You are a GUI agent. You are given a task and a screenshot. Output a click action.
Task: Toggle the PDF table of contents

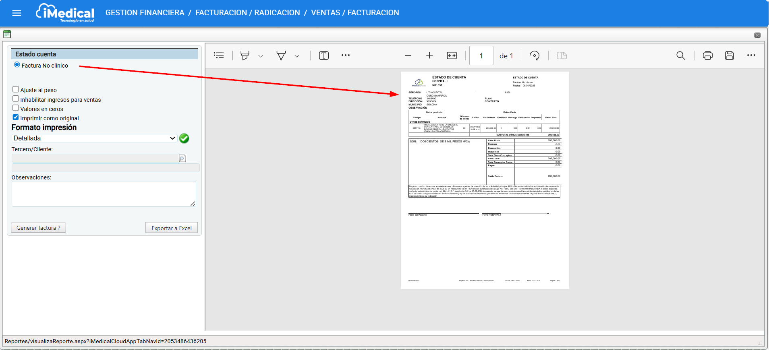coord(219,56)
